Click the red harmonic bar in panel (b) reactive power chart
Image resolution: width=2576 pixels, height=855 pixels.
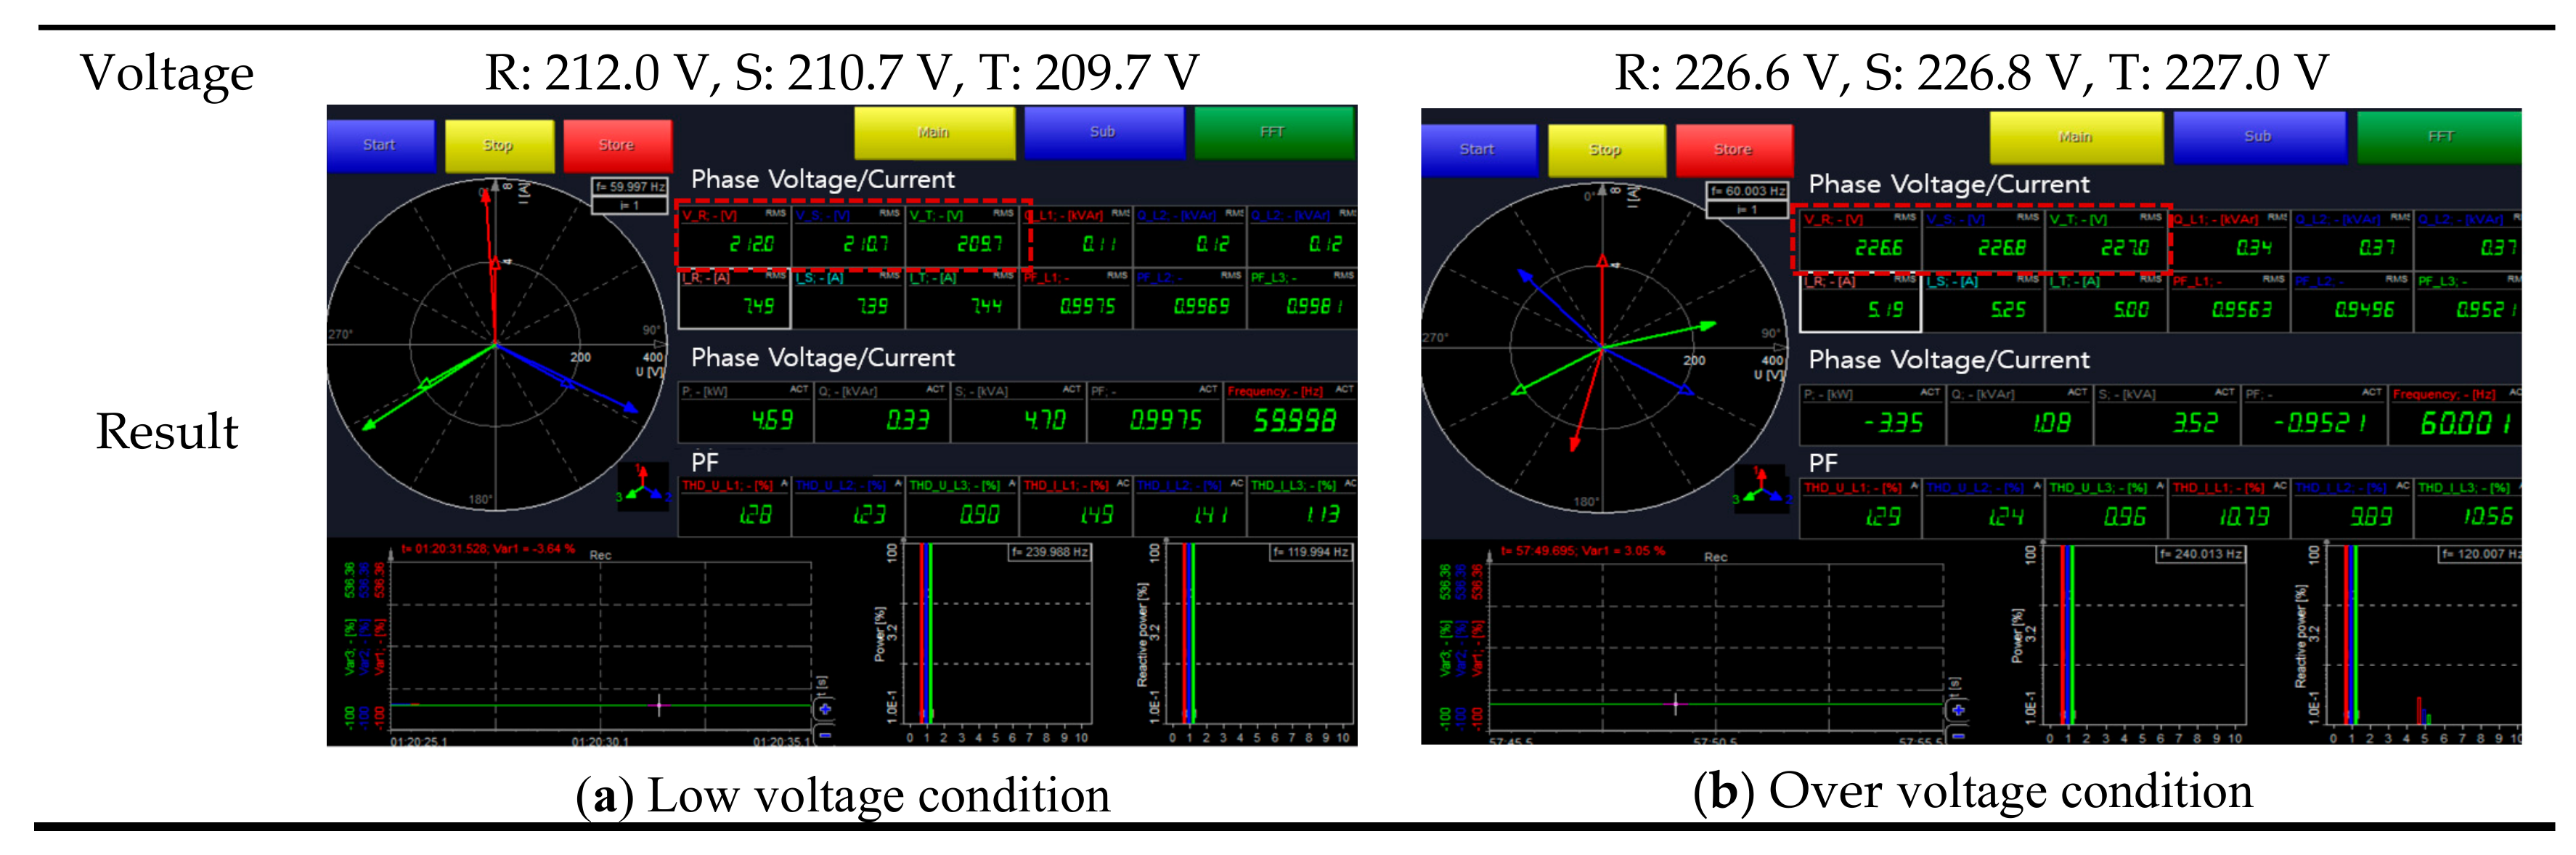2418,710
